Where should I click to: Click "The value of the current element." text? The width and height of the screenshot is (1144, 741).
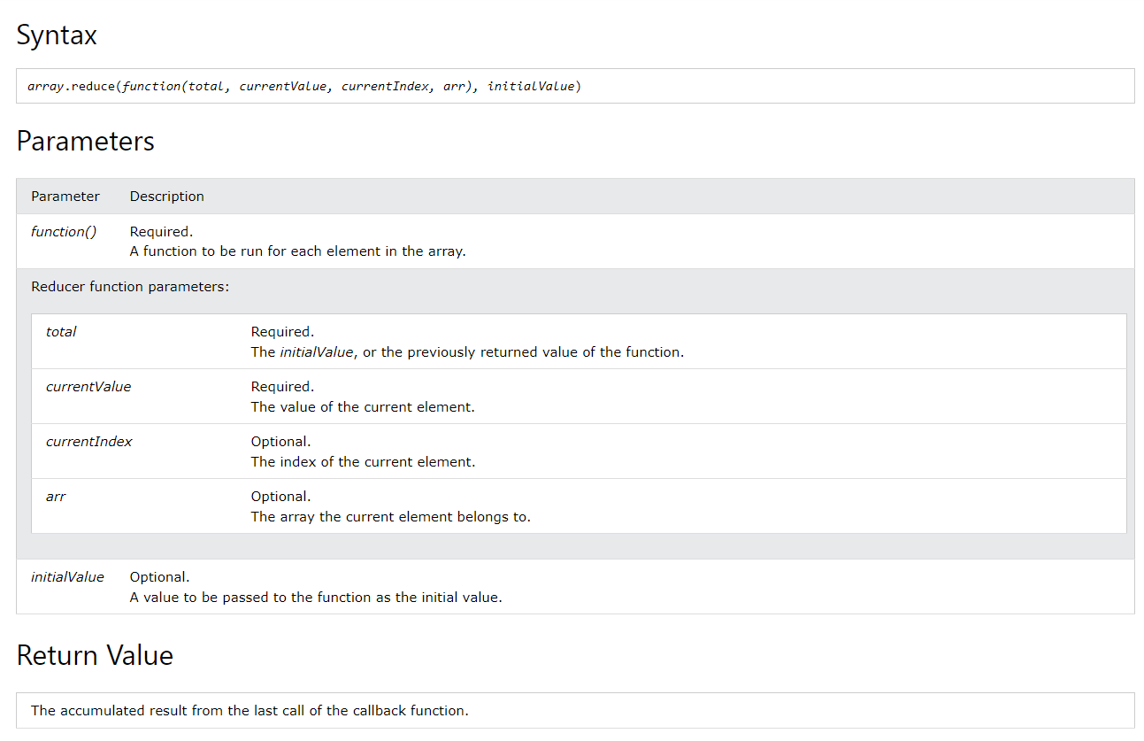point(363,407)
